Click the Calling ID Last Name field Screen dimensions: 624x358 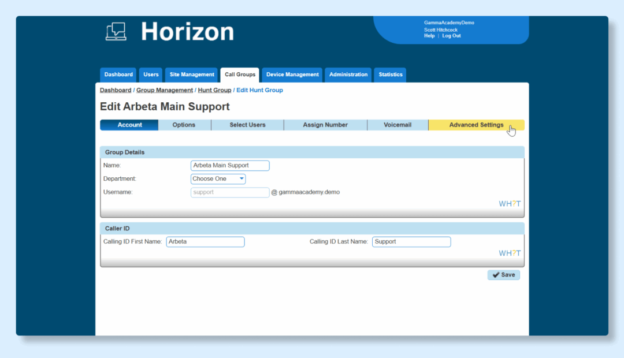click(x=411, y=242)
